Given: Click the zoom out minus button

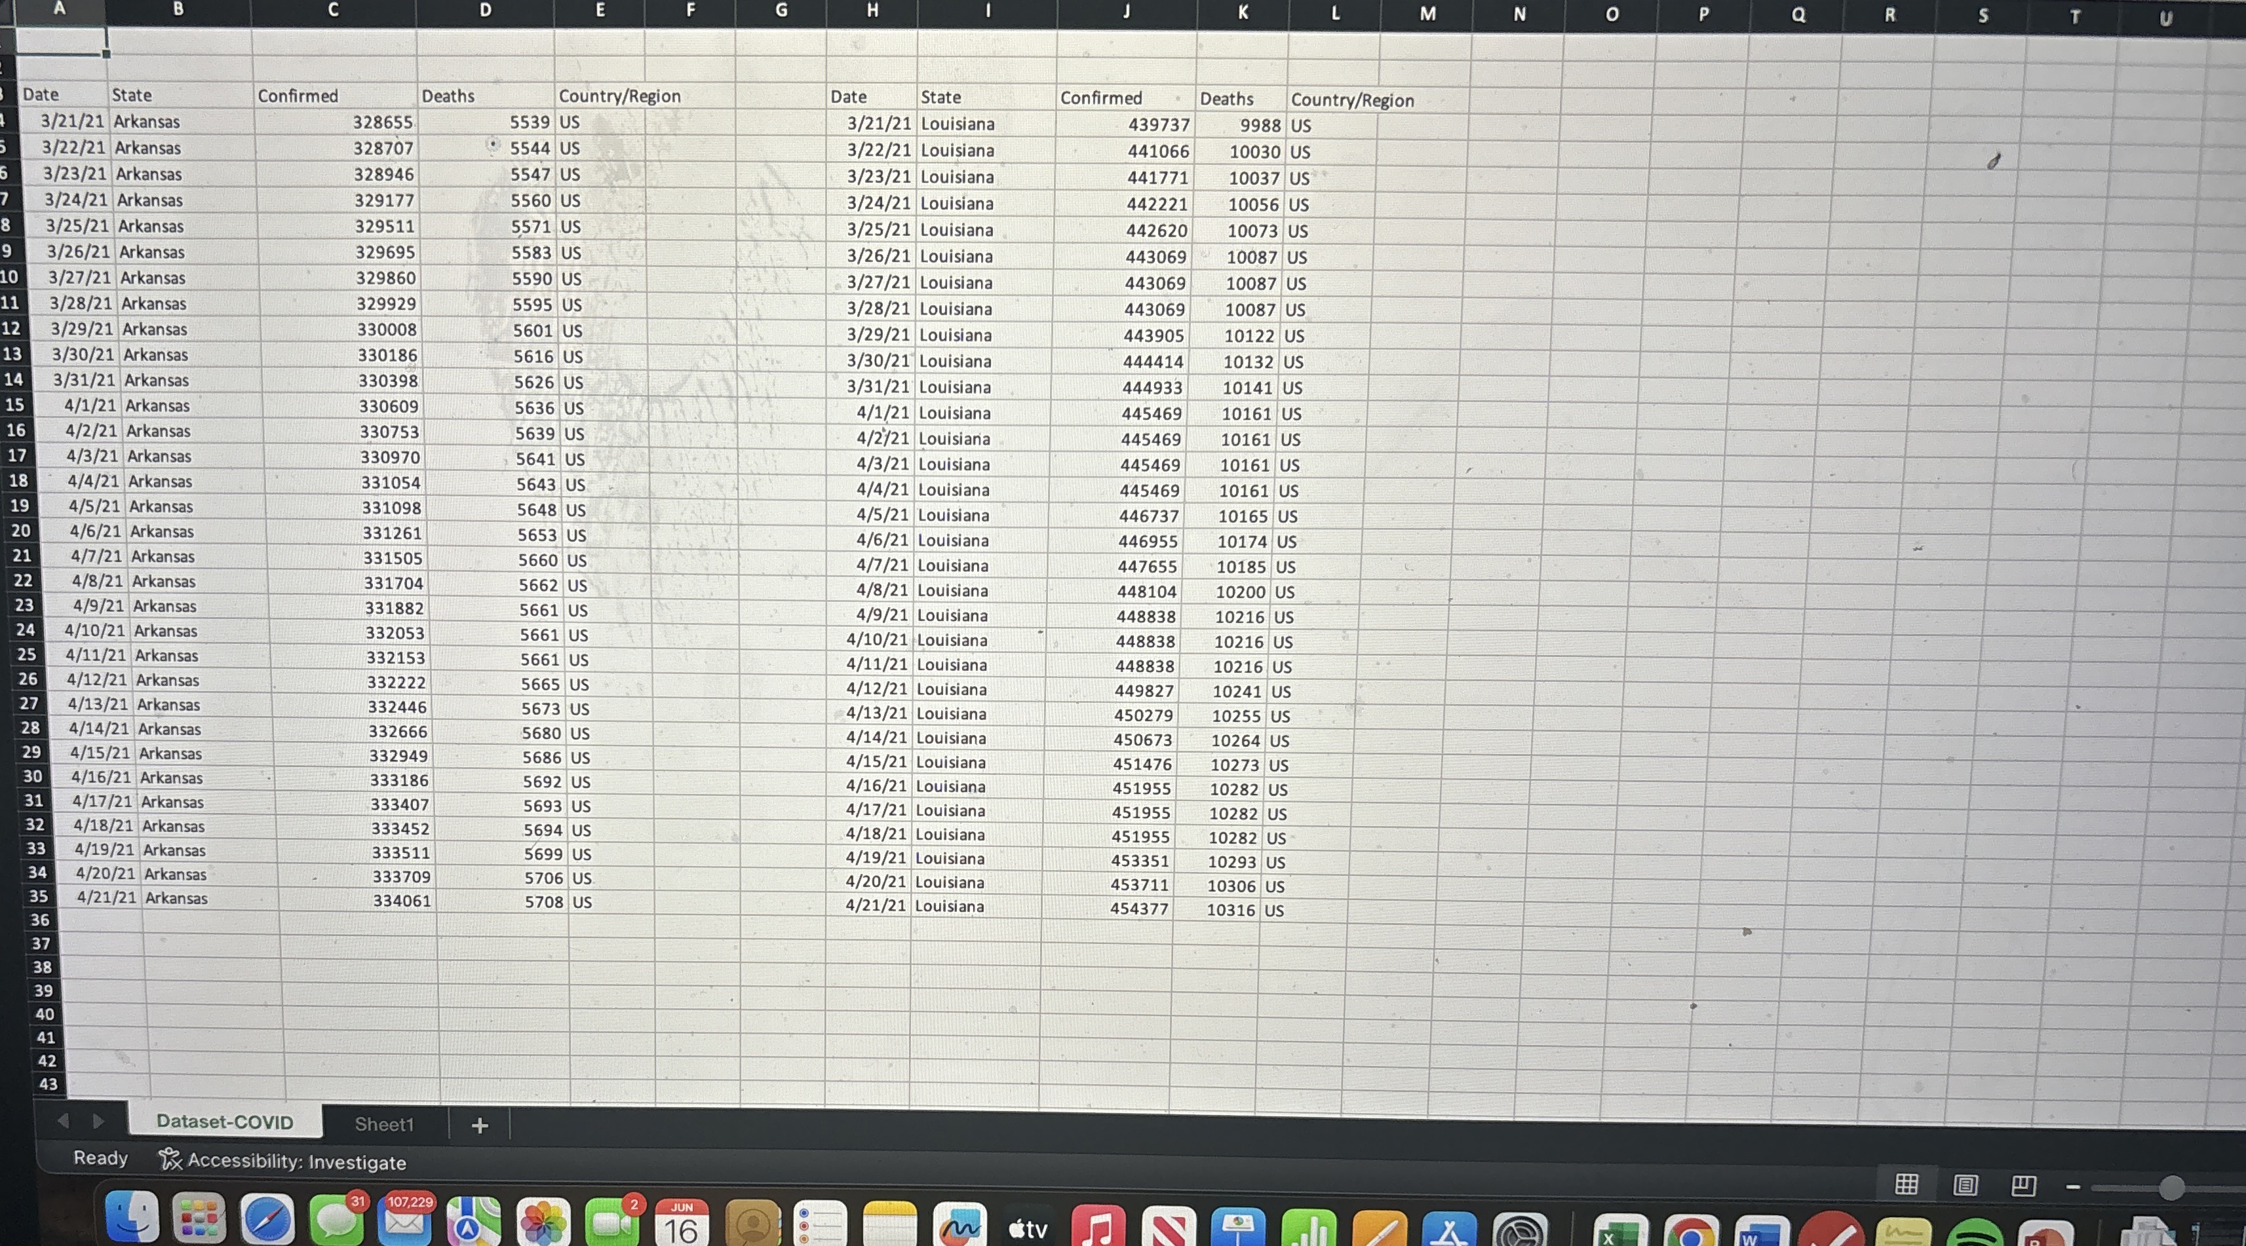Looking at the screenshot, I should point(2074,1187).
